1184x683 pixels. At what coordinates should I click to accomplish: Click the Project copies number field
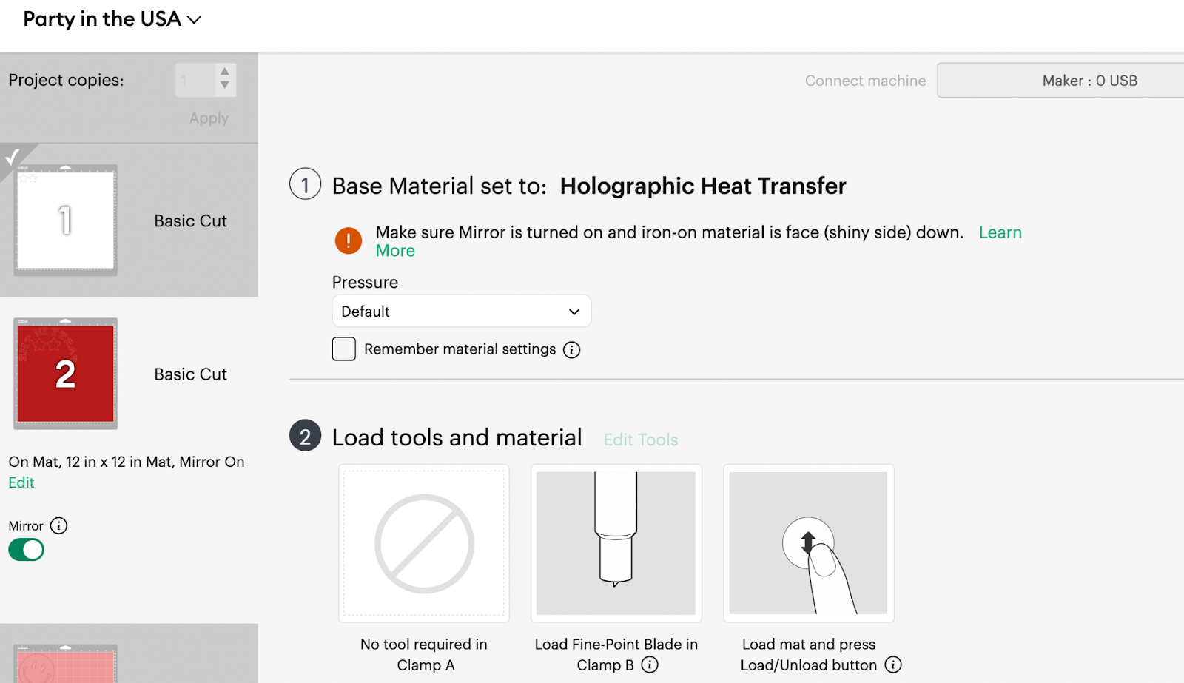[x=195, y=80]
